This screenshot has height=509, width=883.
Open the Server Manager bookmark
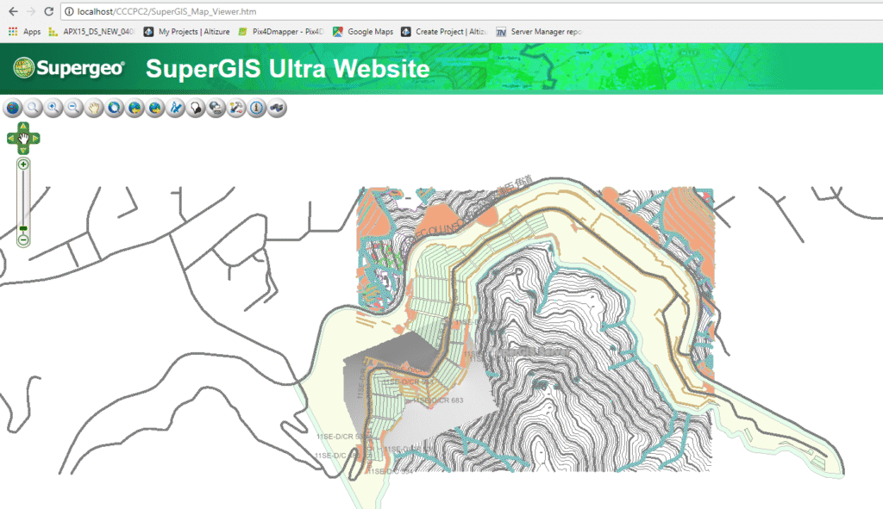540,32
